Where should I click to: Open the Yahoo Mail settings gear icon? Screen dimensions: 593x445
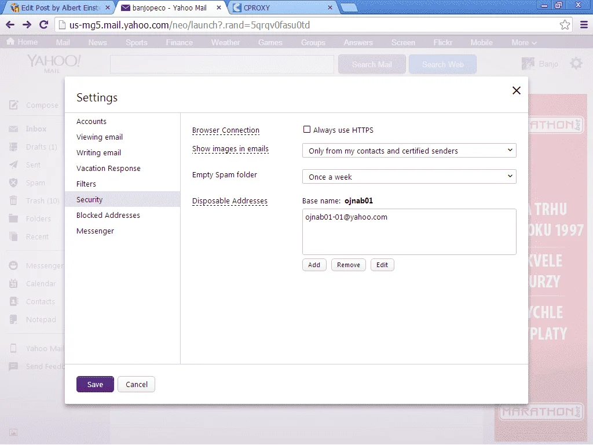576,64
